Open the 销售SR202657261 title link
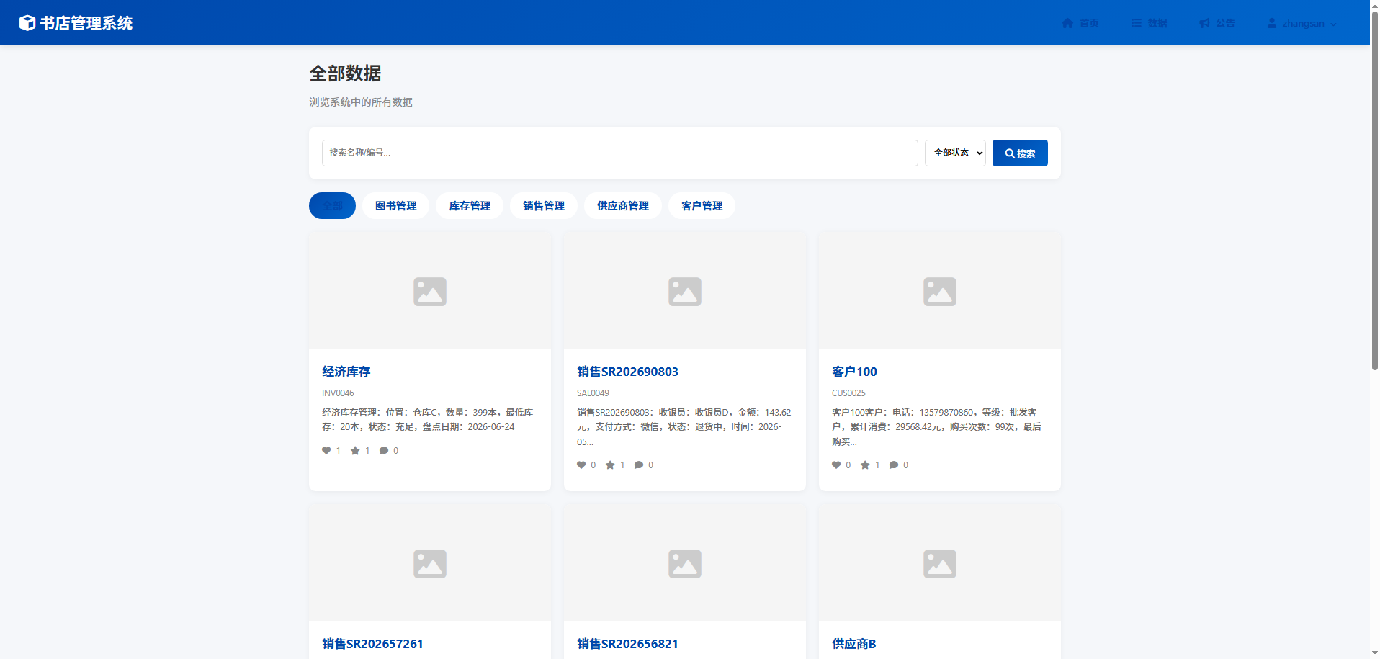 [x=372, y=644]
